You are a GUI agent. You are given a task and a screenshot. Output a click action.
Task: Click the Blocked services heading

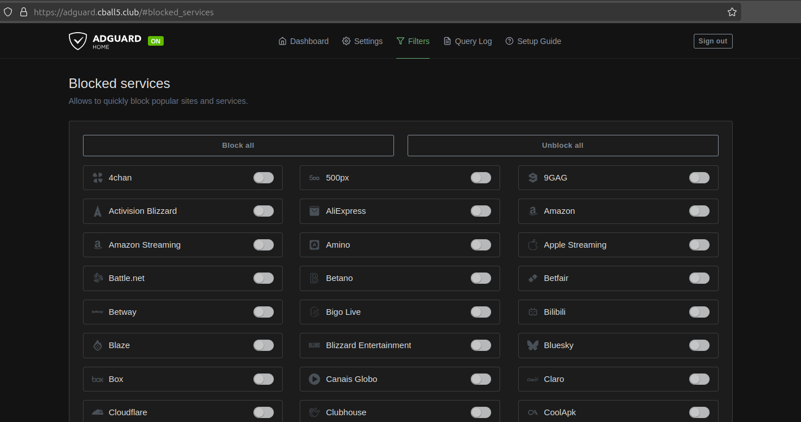coord(120,83)
